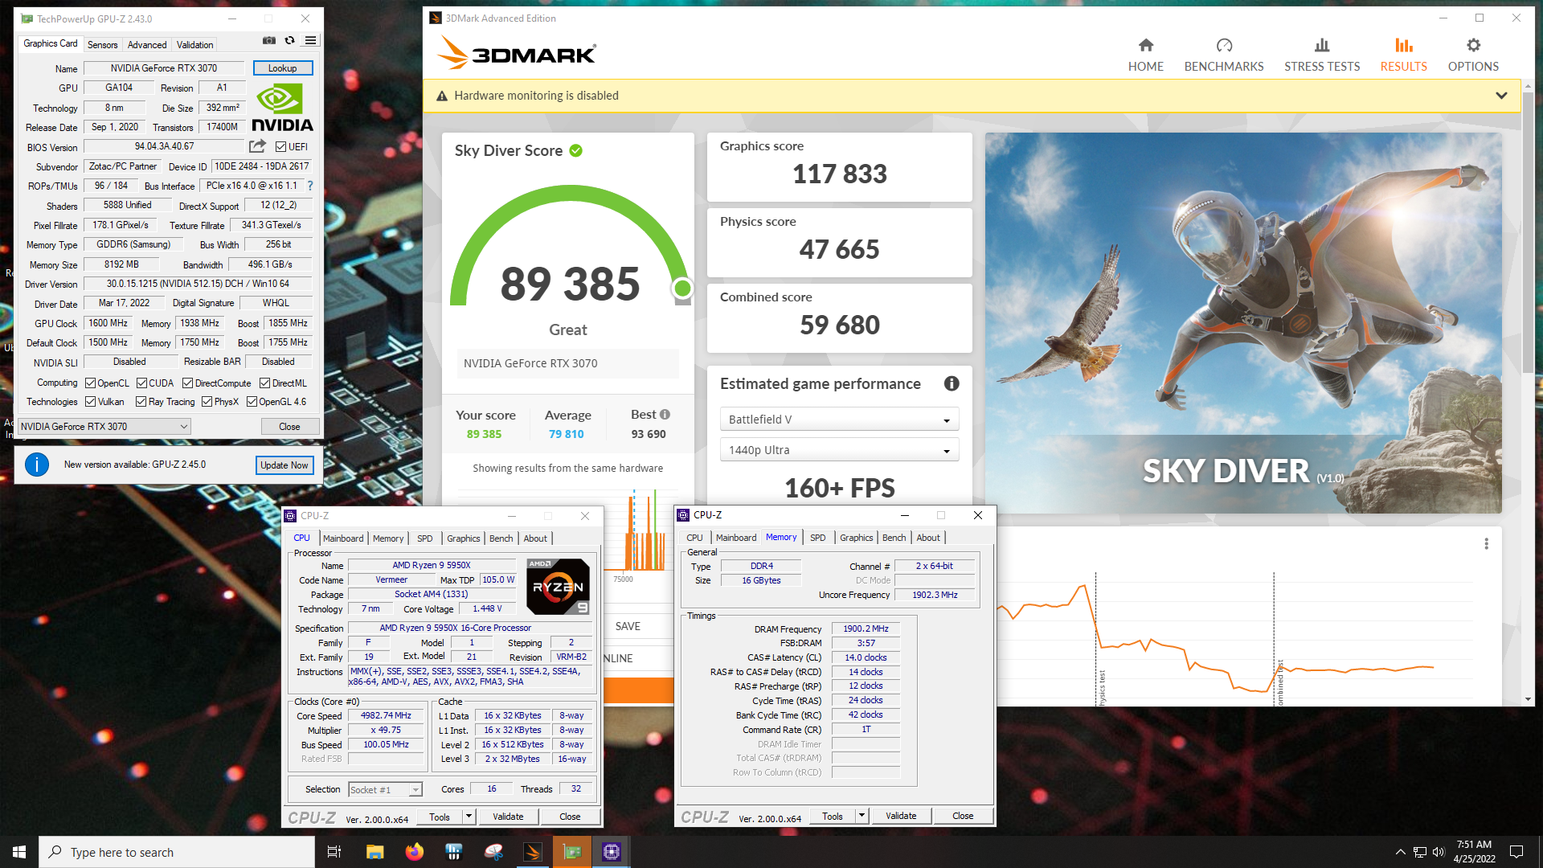Click the GPU-Z Close button
Viewport: 1543px width, 868px height.
[289, 427]
